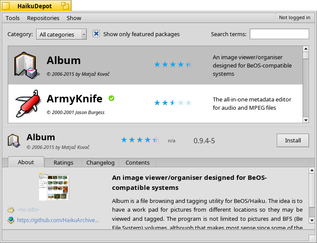Switch to the Changelog tab
Viewport: 317px width, 243px height.
pos(100,162)
